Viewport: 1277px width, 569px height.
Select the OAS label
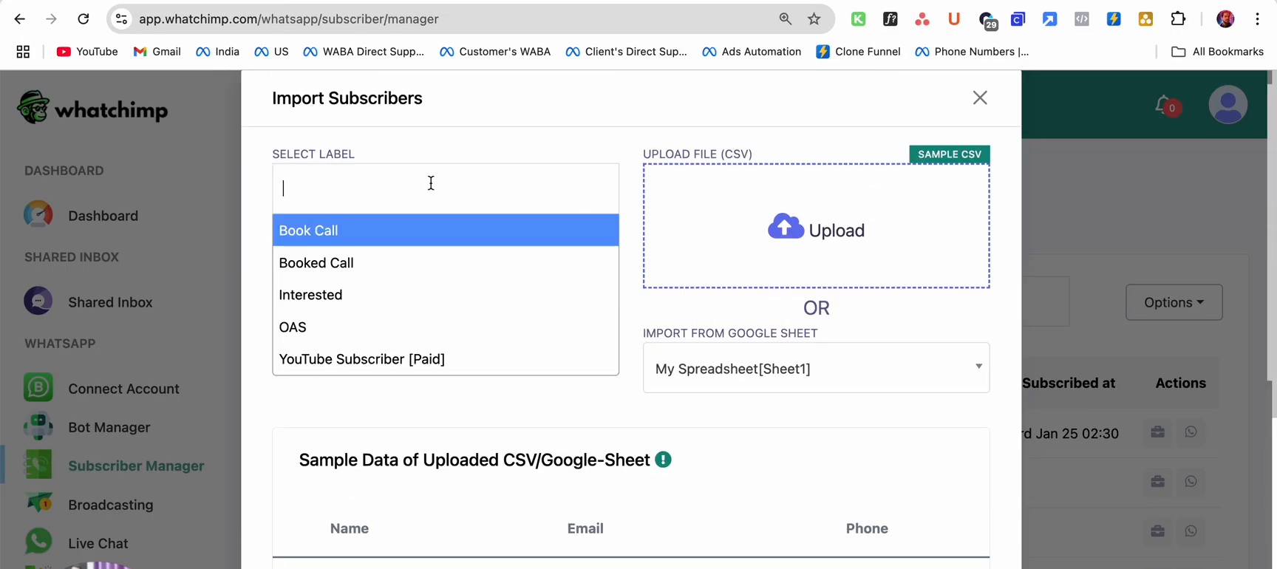tap(446, 327)
